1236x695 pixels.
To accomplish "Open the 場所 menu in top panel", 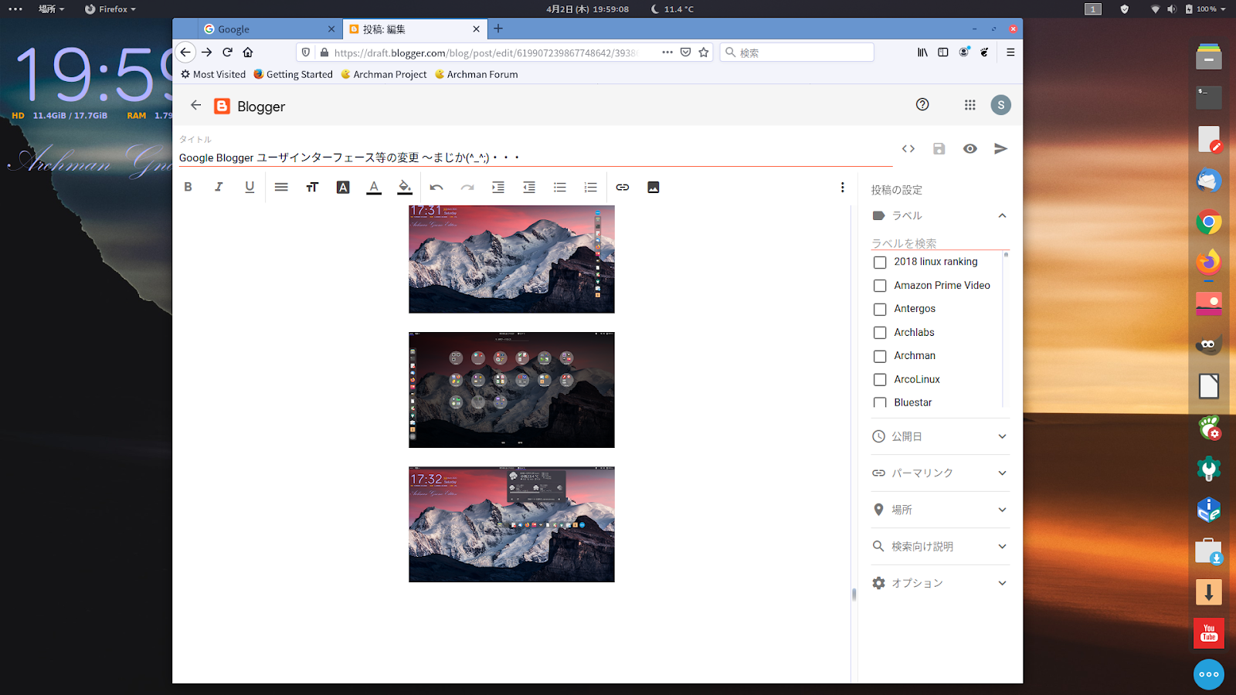I will [51, 9].
